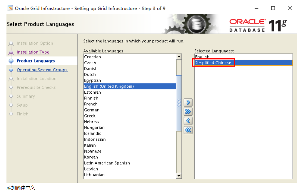This screenshot has height=194, width=304.
Task: Select English in Selected Languages
Action: pos(243,57)
